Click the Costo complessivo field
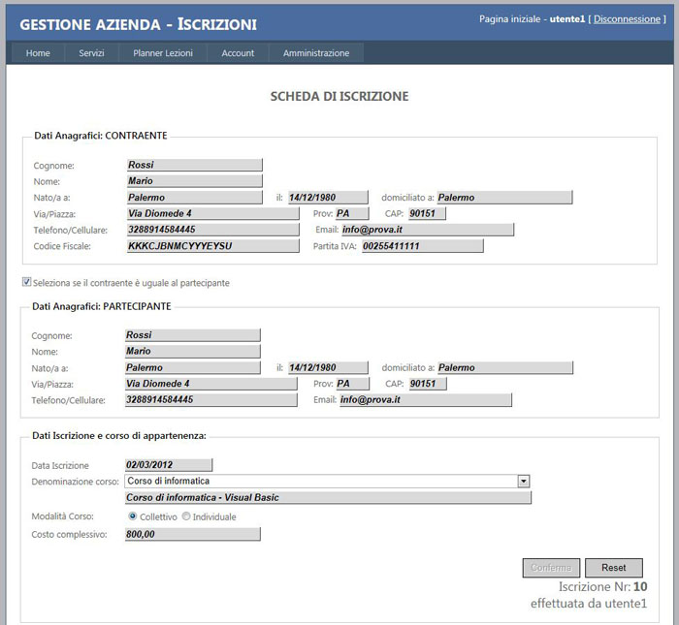Viewport: 679px width, 625px height. [193, 534]
